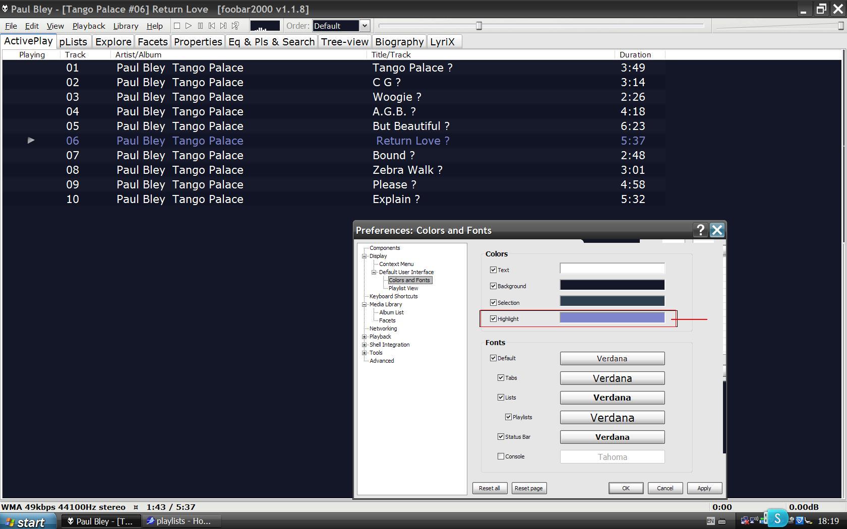Open the View menu
This screenshot has width=847, height=529.
pos(55,26)
